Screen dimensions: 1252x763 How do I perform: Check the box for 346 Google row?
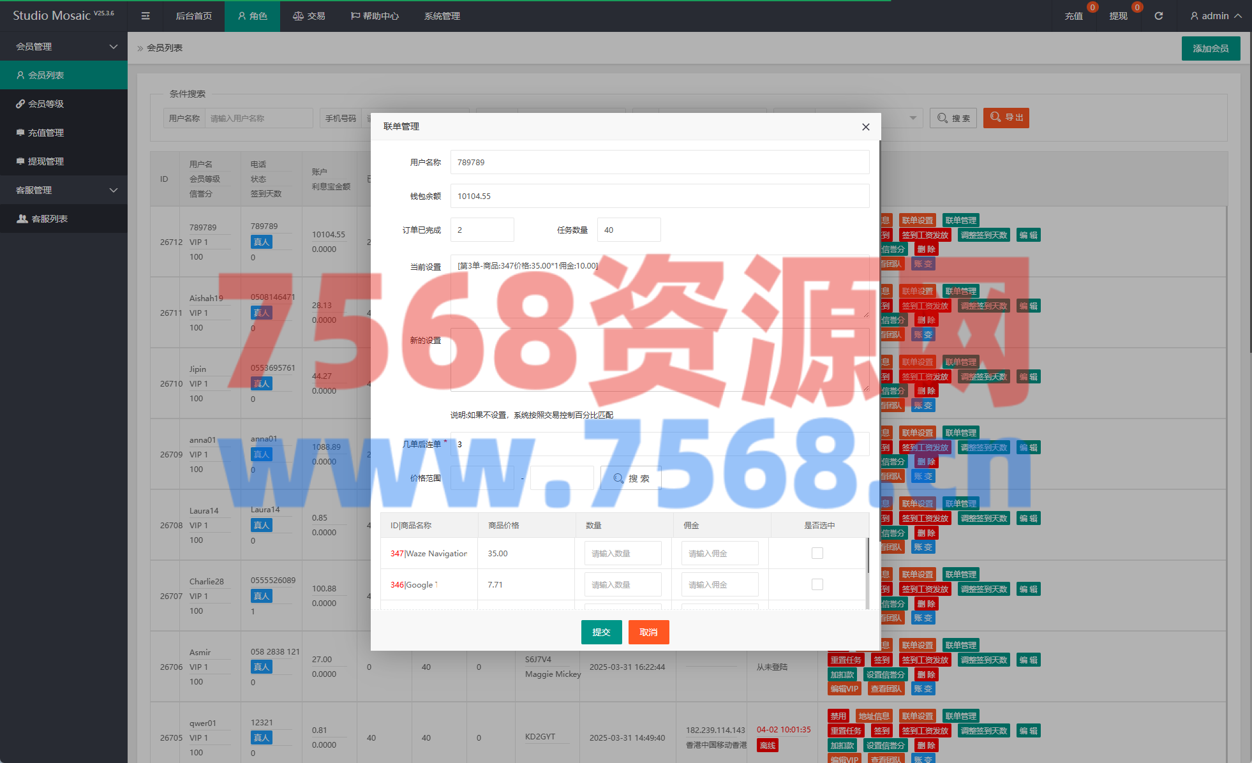[817, 584]
